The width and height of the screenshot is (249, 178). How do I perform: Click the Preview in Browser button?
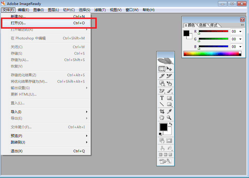coord(170,148)
